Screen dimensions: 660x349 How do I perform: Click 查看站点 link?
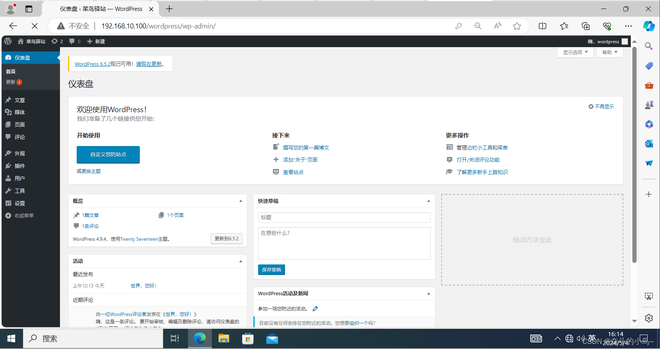click(293, 172)
